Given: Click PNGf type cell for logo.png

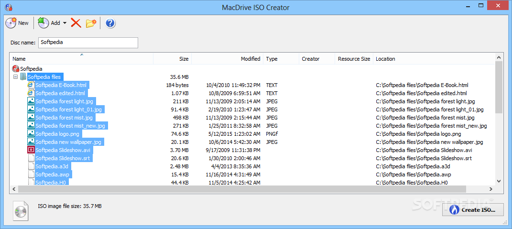Looking at the screenshot, I should click(x=272, y=134).
